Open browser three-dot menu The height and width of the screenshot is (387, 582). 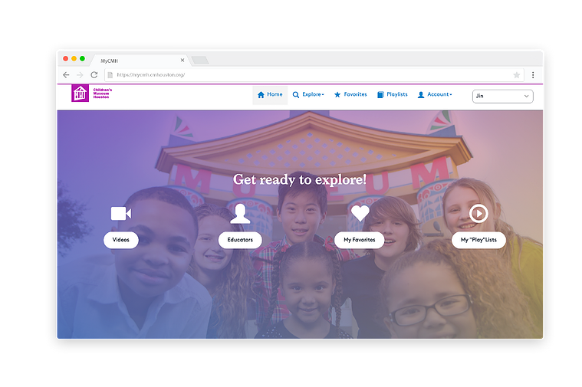(x=533, y=75)
